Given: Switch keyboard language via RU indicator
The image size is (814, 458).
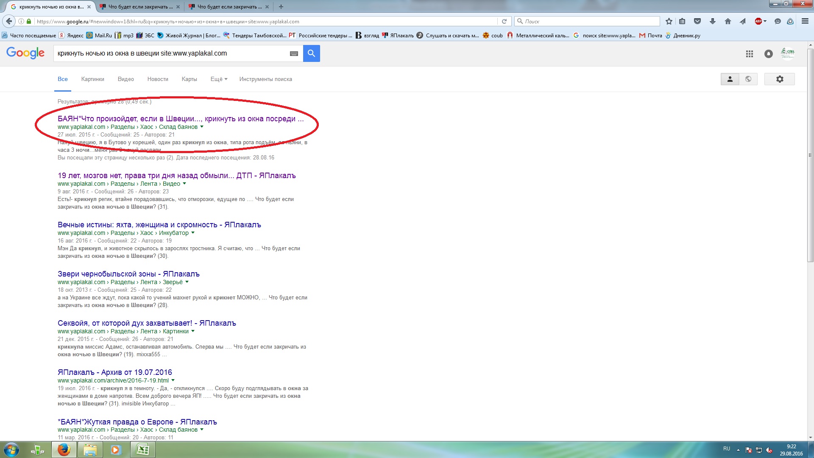Looking at the screenshot, I should click(727, 449).
